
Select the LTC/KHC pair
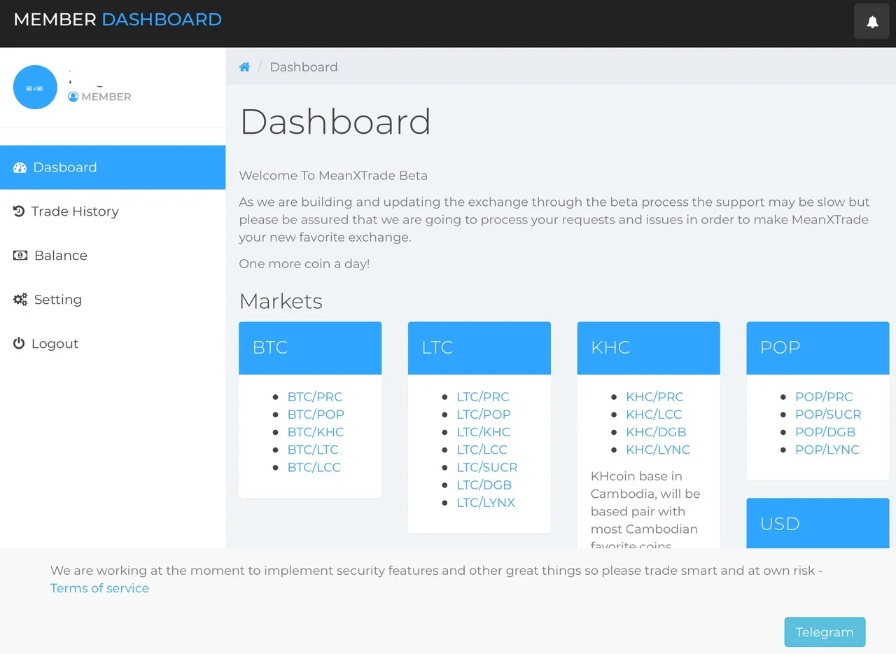[x=484, y=432]
